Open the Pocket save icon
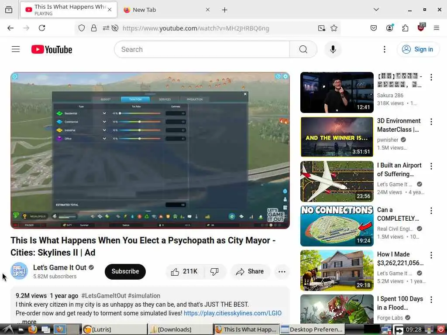447x335 pixels. coord(374,28)
